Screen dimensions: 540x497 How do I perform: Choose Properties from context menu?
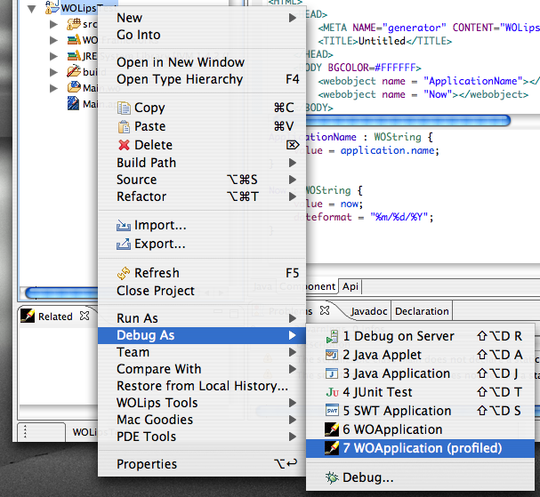pos(202,464)
